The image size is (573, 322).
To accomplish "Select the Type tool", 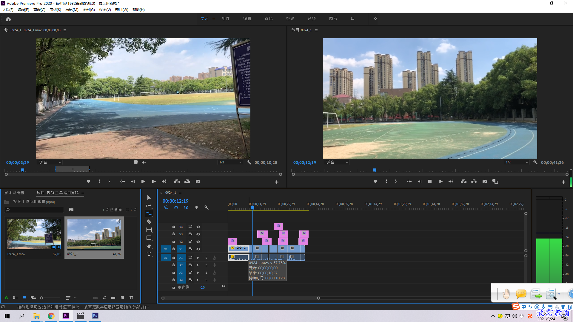I will coord(149,254).
